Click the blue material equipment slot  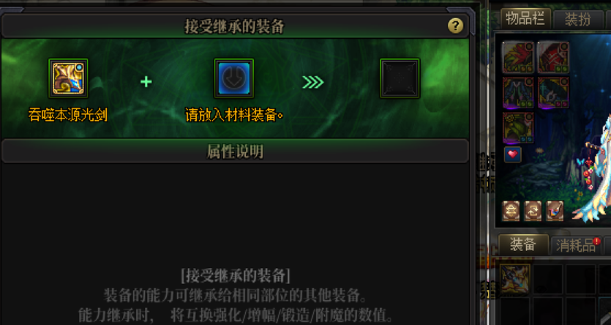click(x=234, y=78)
